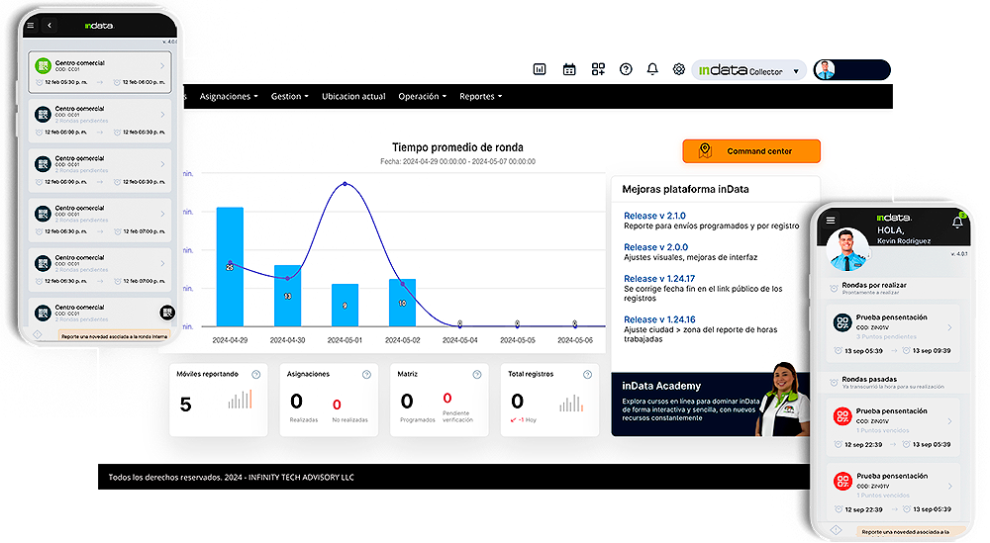Open the chart dashboard icon in top toolbar
The width and height of the screenshot is (990, 543).
(x=540, y=69)
